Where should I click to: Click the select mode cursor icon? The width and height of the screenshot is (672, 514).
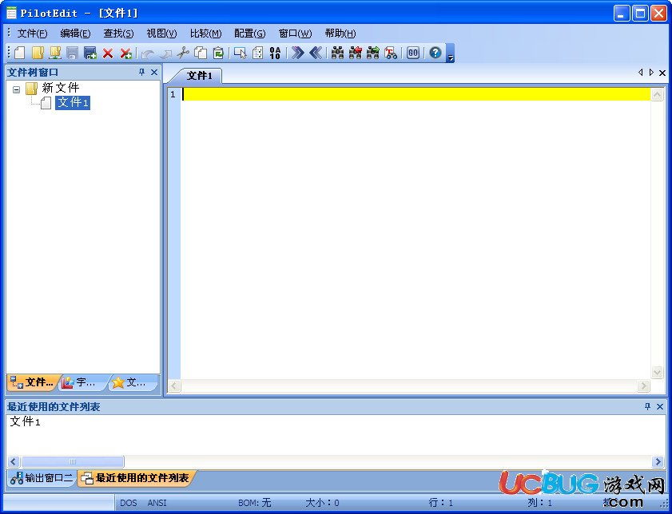241,53
